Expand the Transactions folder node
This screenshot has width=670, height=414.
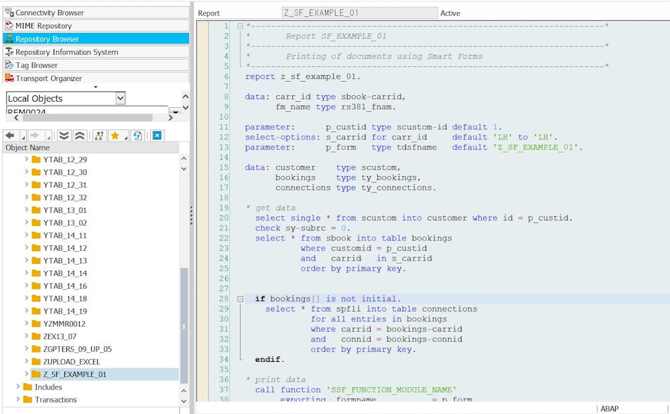18,400
